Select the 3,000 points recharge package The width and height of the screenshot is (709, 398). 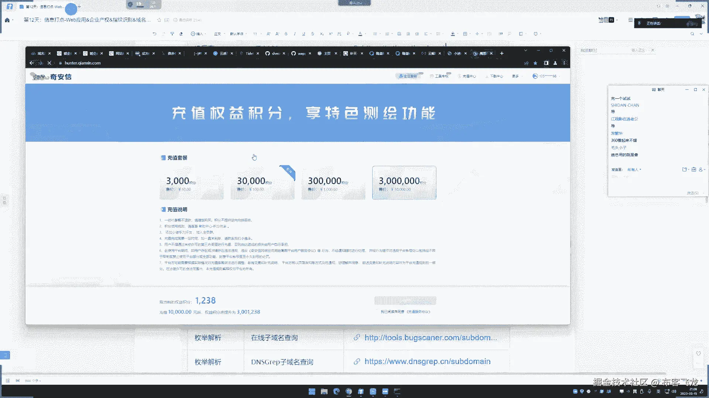[x=191, y=183]
